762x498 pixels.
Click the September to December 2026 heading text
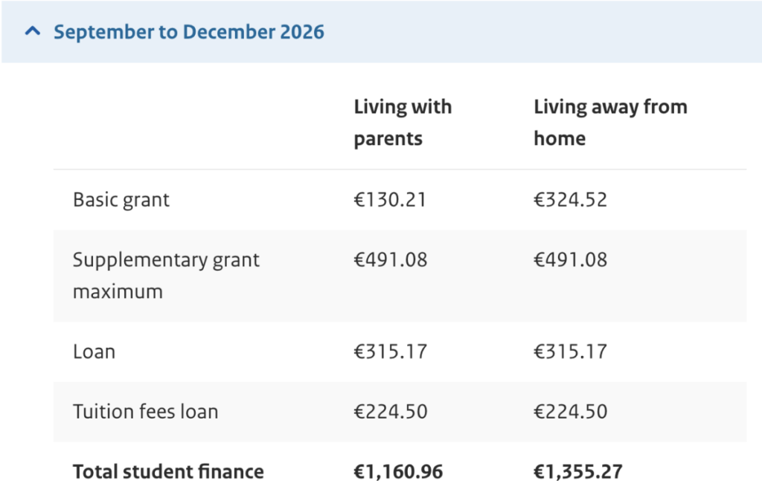[189, 32]
